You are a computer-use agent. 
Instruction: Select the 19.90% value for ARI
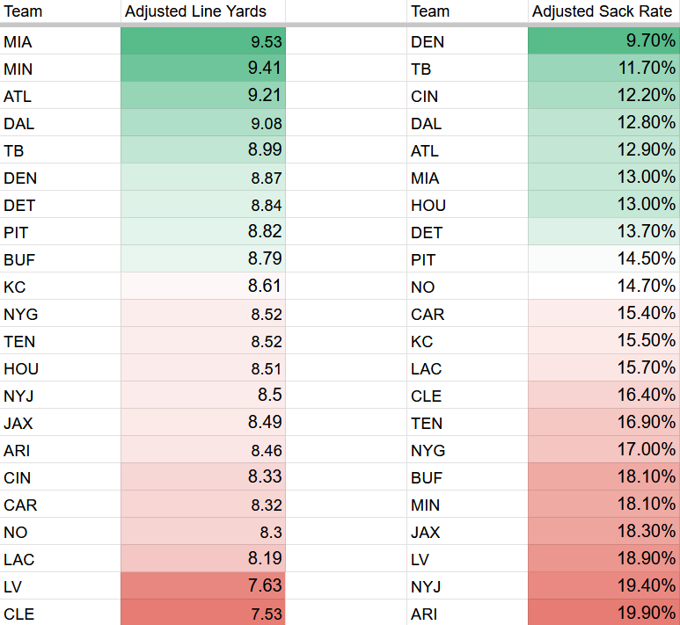(603, 614)
